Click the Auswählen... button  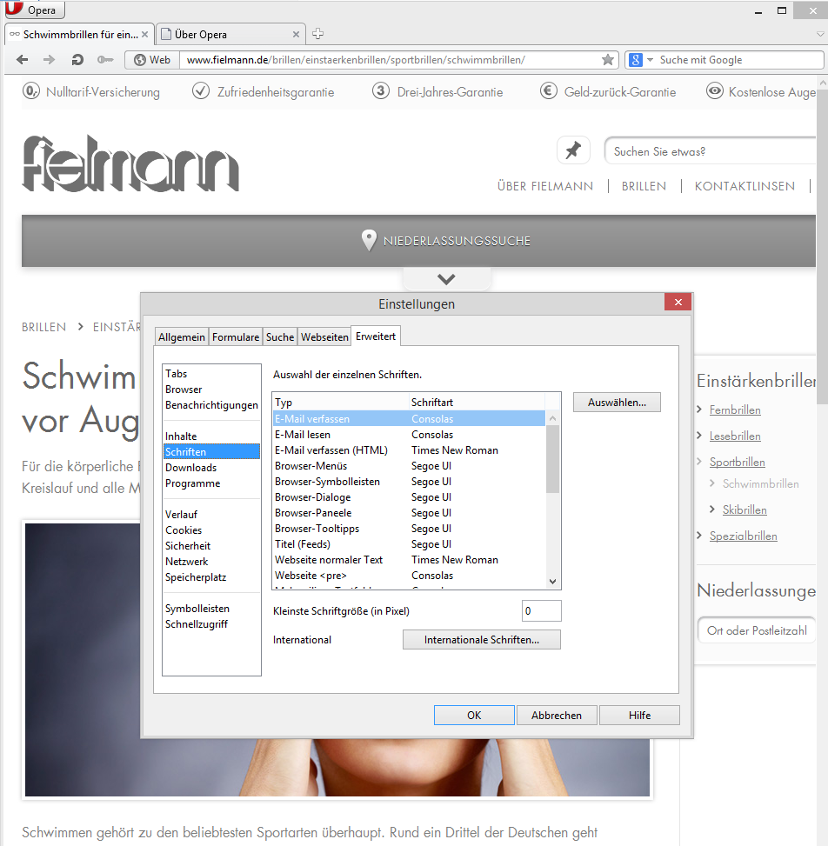(617, 402)
